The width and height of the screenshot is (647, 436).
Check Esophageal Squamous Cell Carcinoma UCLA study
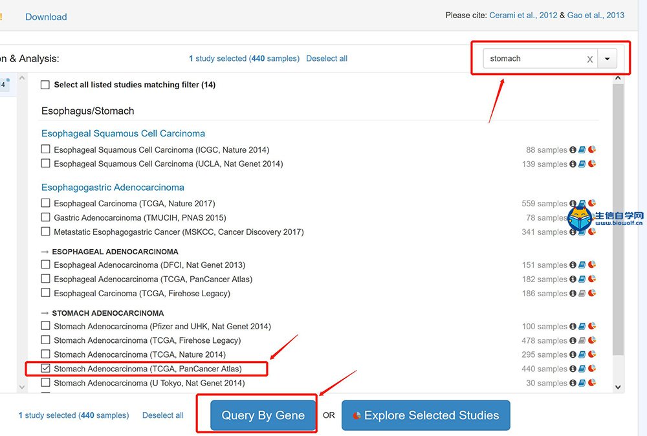point(46,164)
